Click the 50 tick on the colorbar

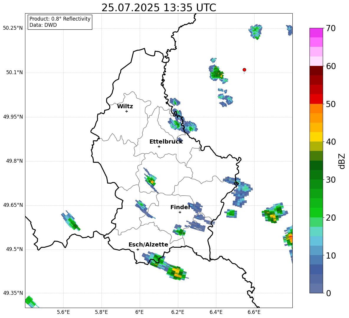pos(331,104)
